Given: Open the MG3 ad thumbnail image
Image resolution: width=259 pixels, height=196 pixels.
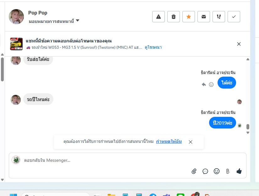Looking at the screenshot, I should tap(16, 44).
